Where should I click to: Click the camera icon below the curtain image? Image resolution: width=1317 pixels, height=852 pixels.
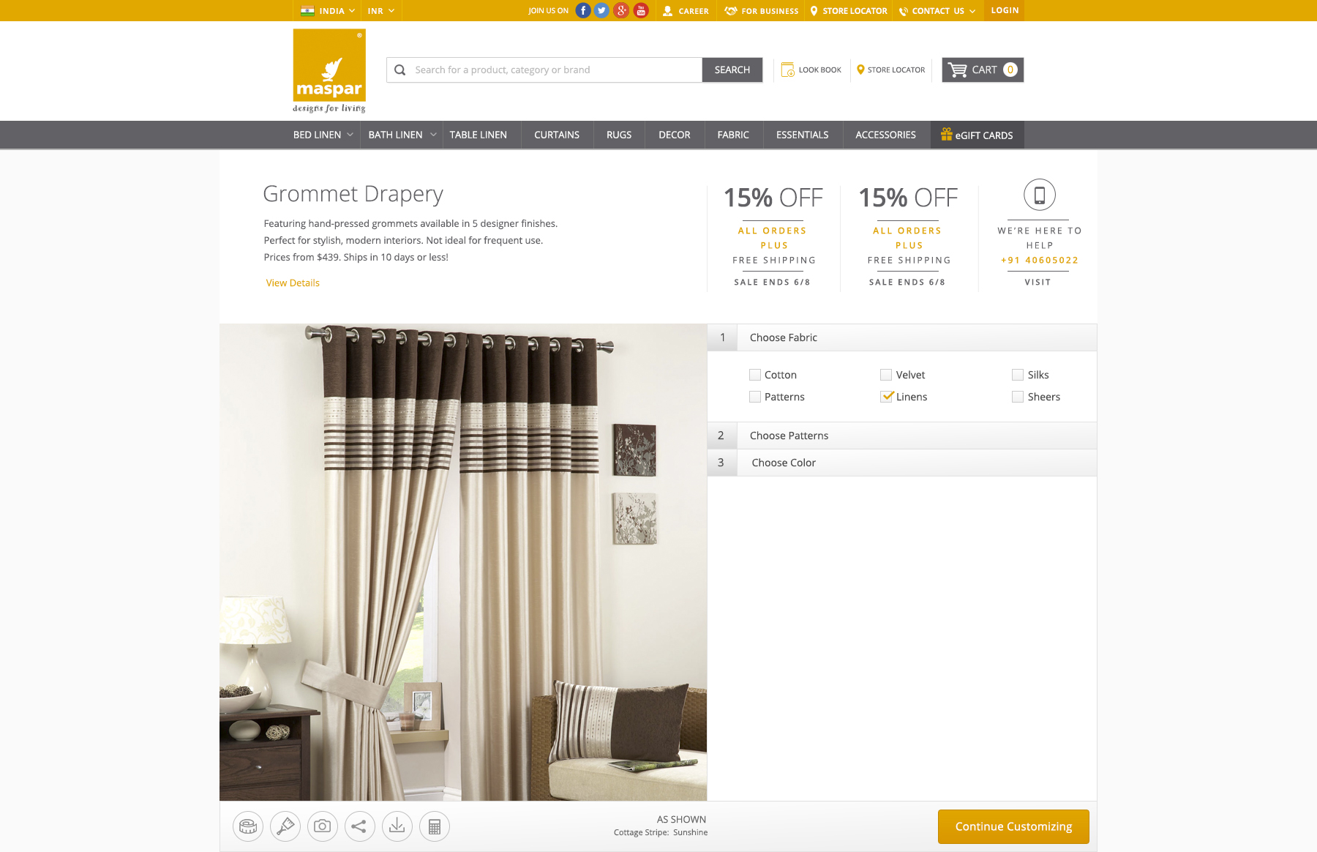tap(323, 826)
